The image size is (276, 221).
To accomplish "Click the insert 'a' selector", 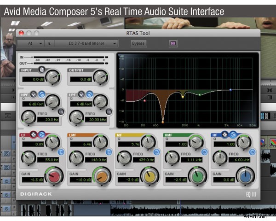I will [x=49, y=43].
